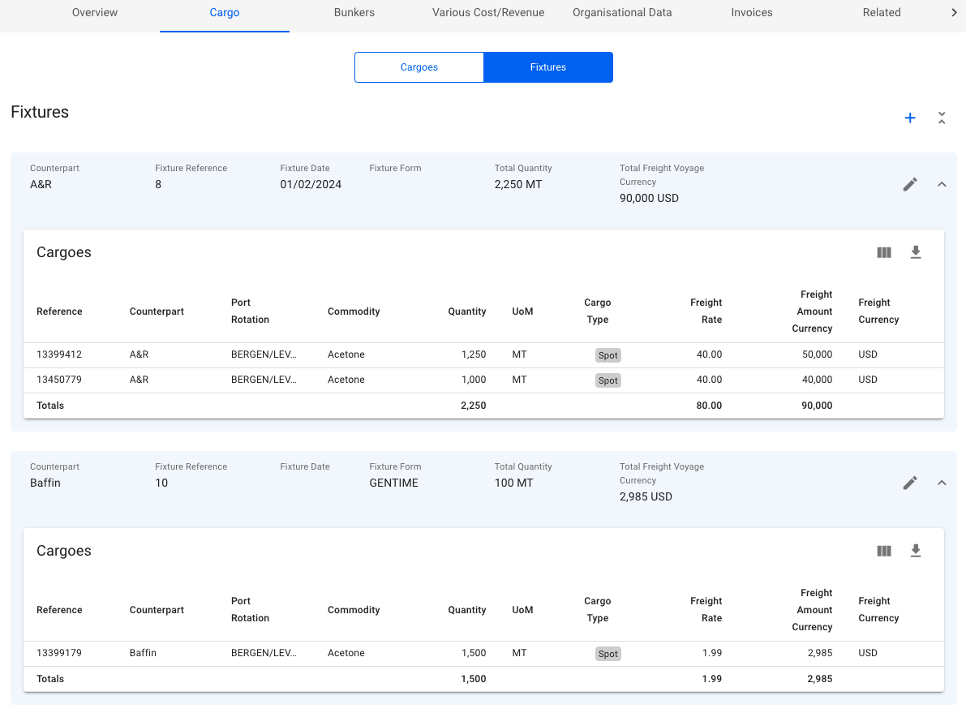Download the Baffin cargoes table
Viewport: 966px width, 713px height.
pyautogui.click(x=916, y=552)
